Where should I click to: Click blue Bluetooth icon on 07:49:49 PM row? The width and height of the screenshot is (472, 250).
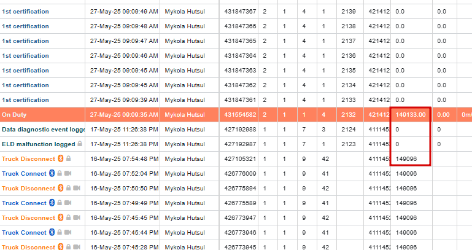(52, 203)
